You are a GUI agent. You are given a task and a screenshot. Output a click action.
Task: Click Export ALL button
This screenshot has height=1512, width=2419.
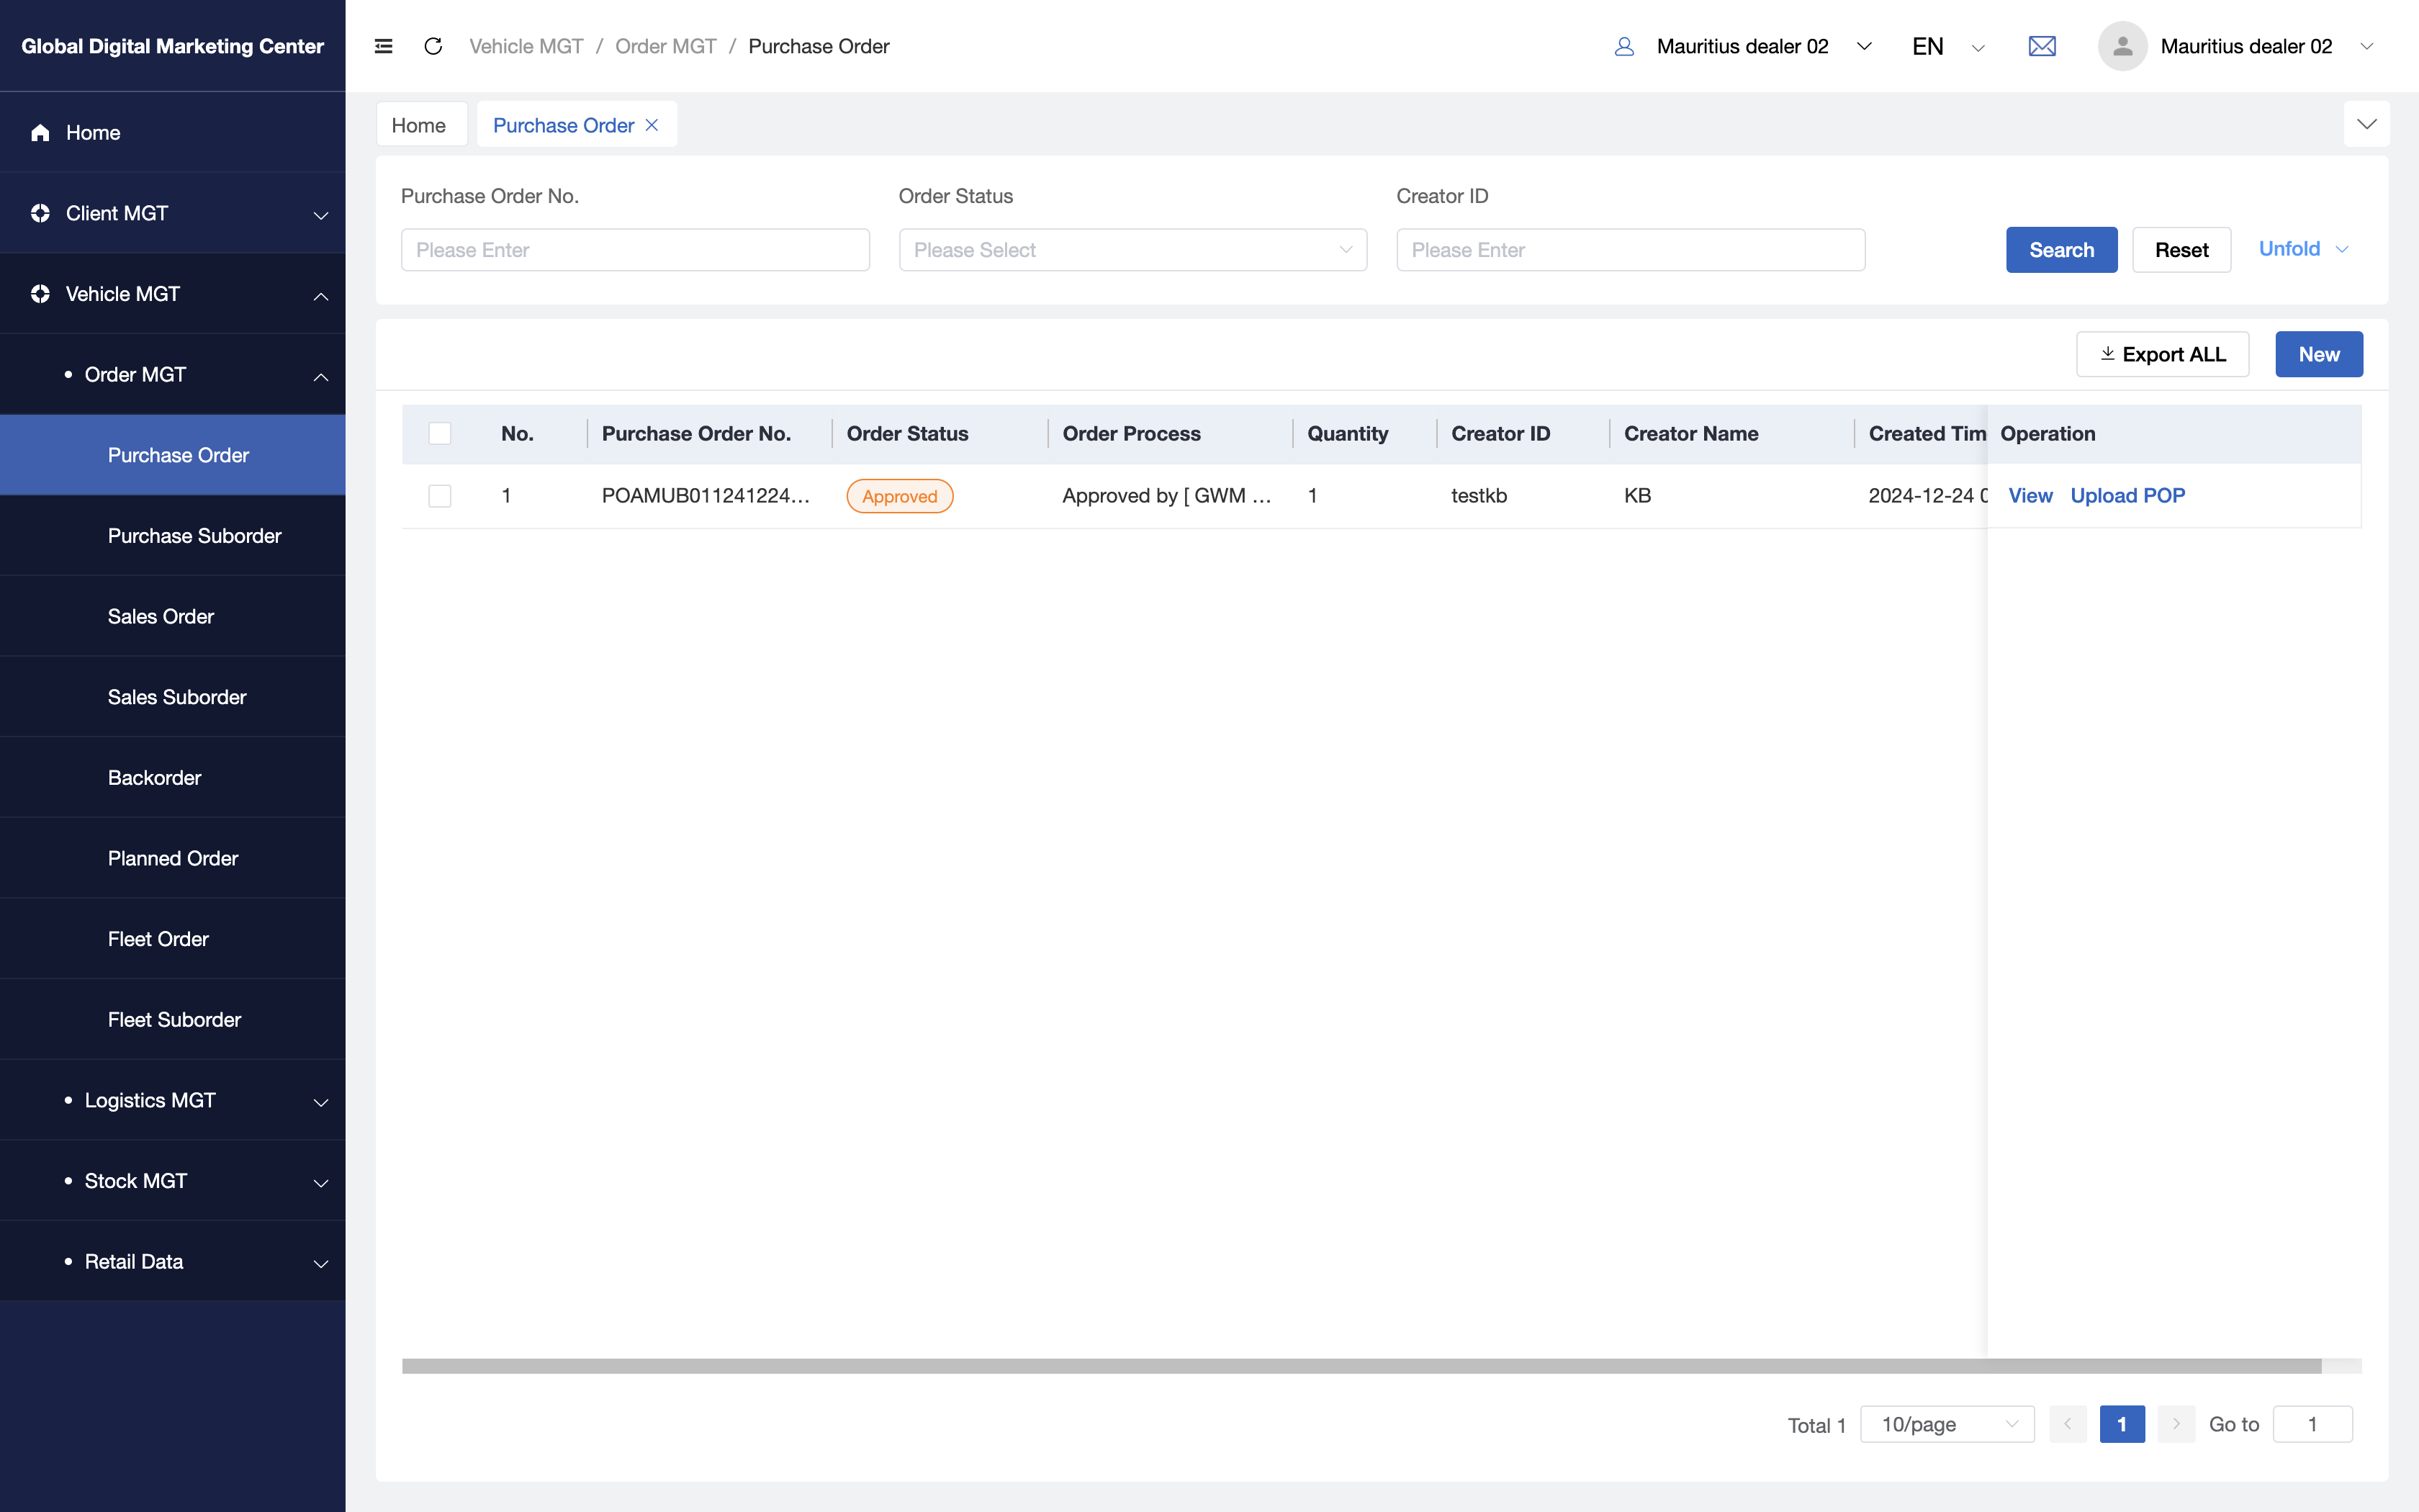click(2162, 354)
